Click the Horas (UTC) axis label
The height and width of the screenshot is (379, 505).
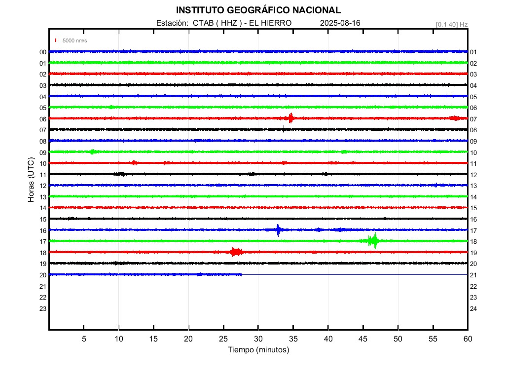(x=31, y=180)
